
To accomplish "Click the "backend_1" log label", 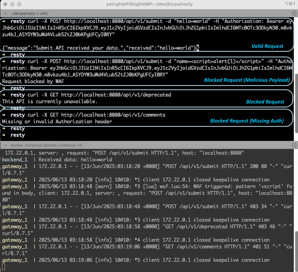I will tap(15, 160).
